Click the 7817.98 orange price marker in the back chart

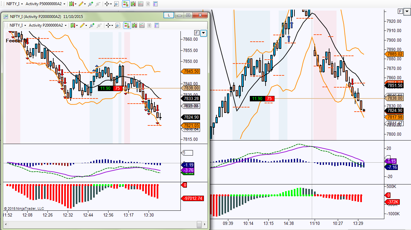[x=394, y=117]
